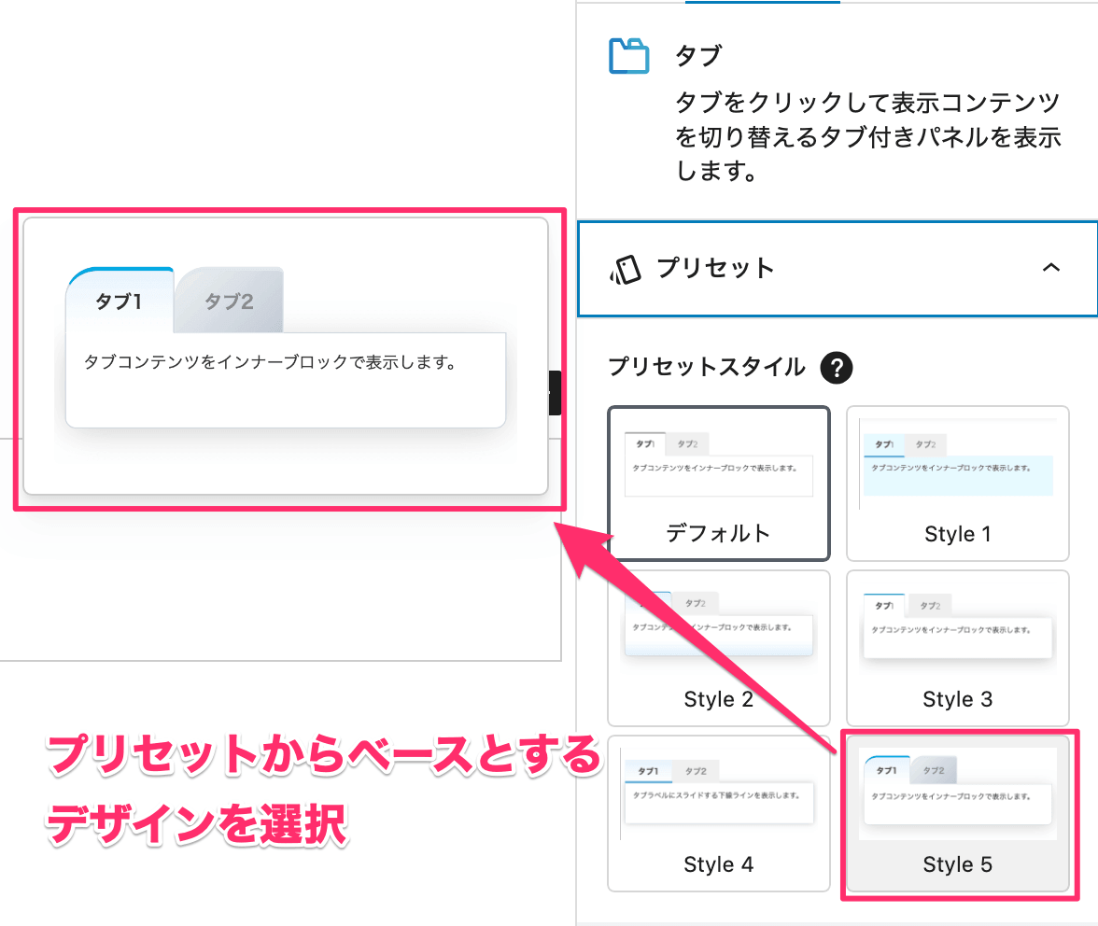This screenshot has height=926, width=1098.
Task: Switch to タブ2 in the preview
Action: click(229, 302)
